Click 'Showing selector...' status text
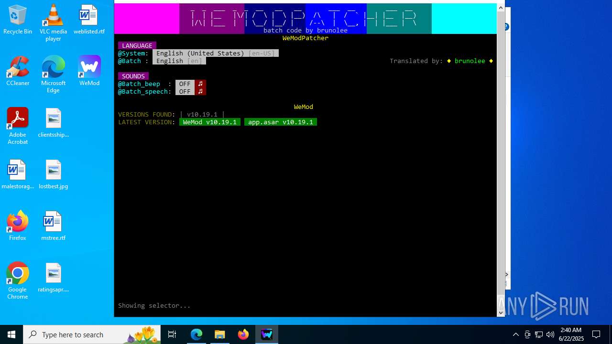This screenshot has height=344, width=612. (154, 305)
